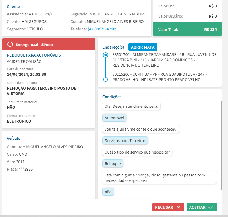Click Placa ***3936 text
Image resolution: width=228 pixels, height=217 pixels.
coord(20,169)
